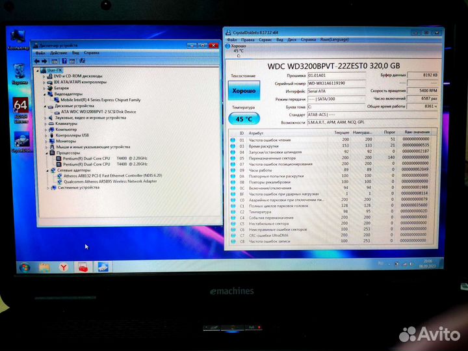Image resolution: width=468 pixels, height=351 pixels.
Task: Open the AIDA64 Extreme desktop icon
Action: coord(20,110)
